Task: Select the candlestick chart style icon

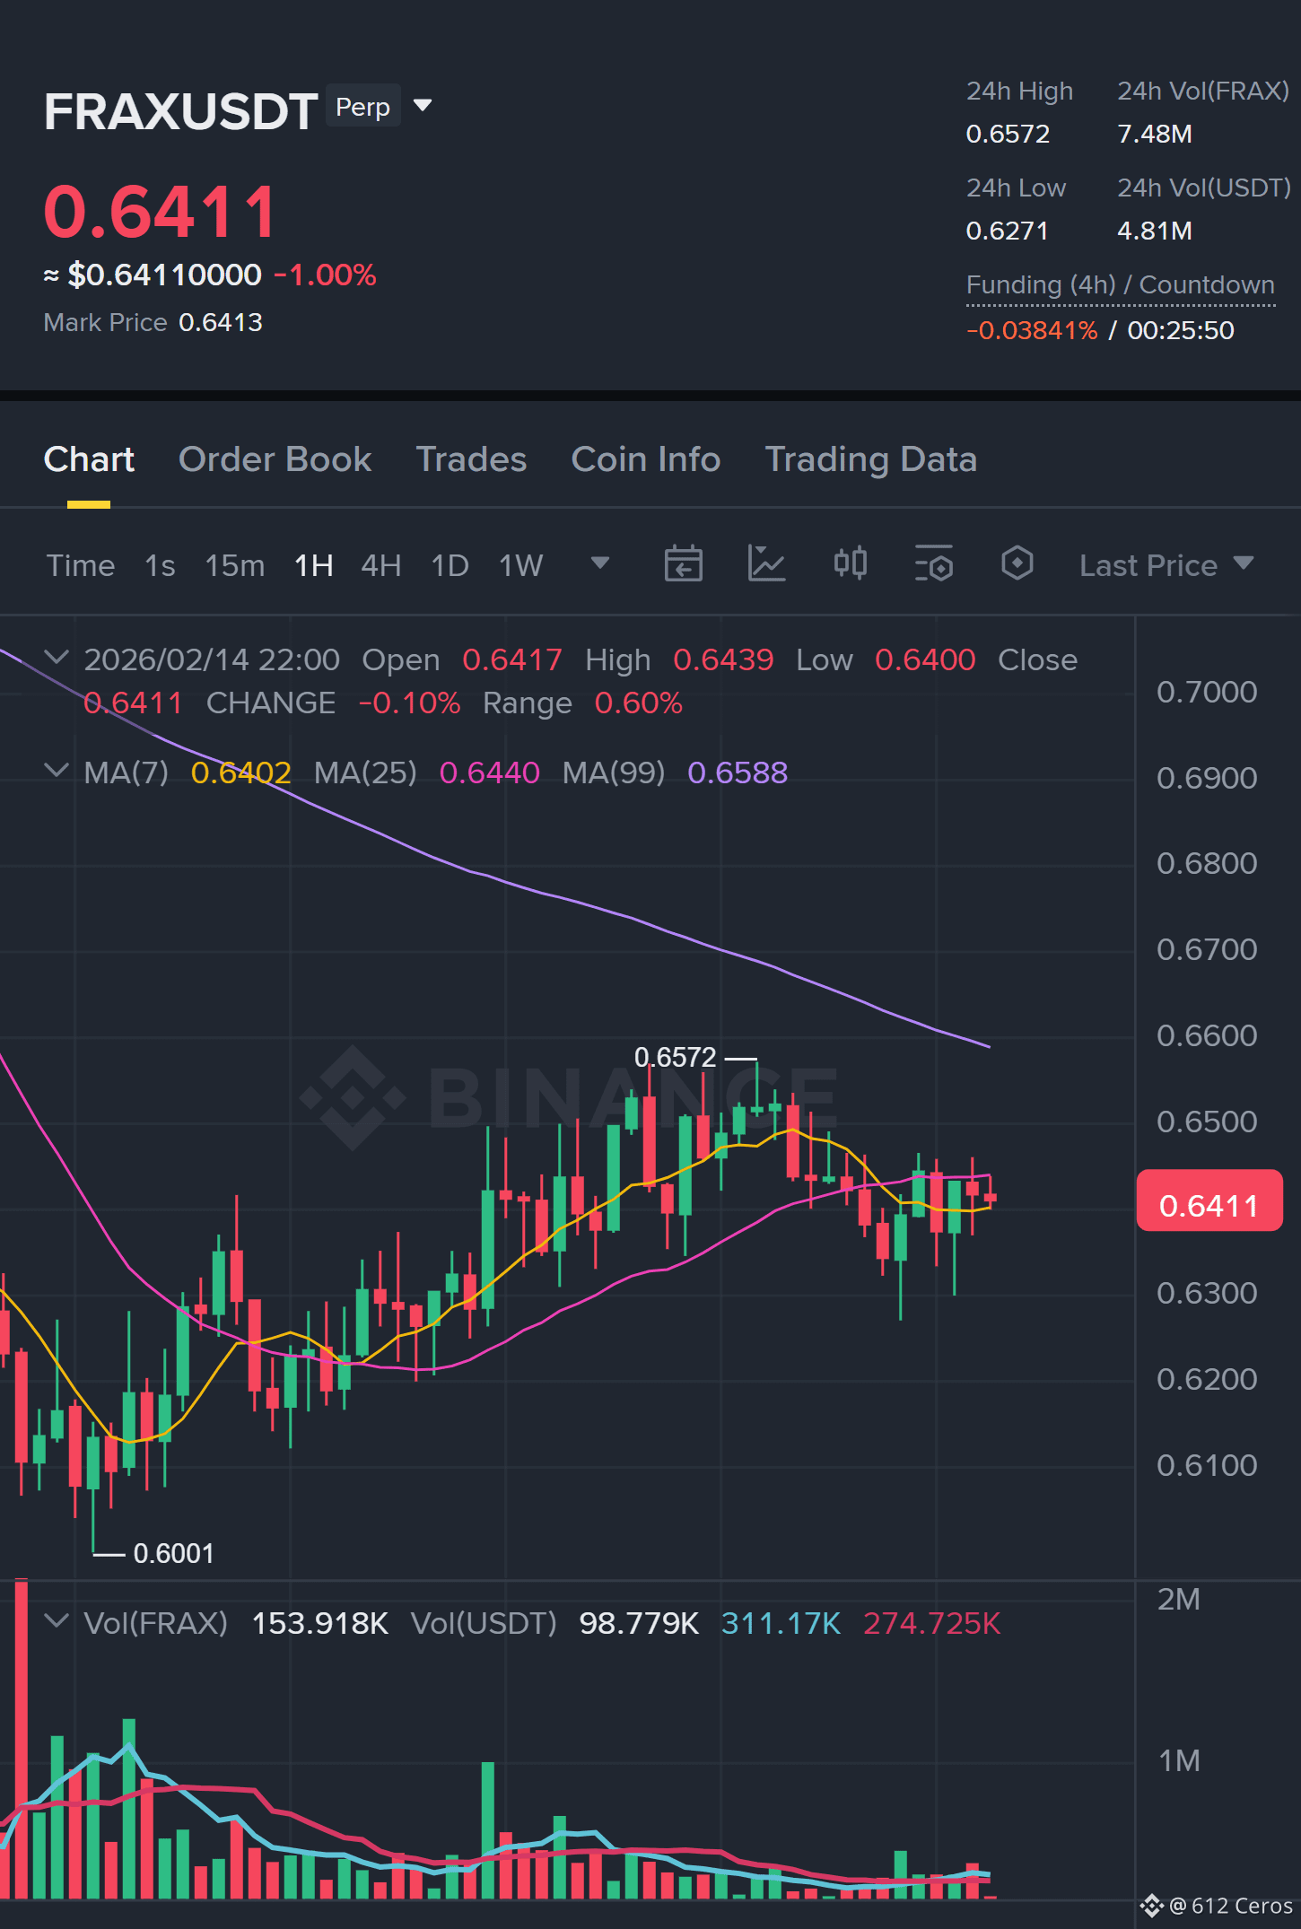Action: click(x=850, y=563)
